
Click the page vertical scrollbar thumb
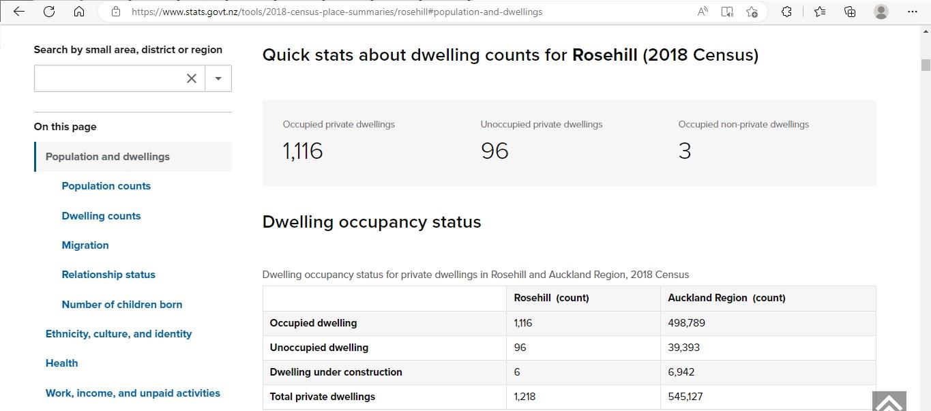coord(926,65)
